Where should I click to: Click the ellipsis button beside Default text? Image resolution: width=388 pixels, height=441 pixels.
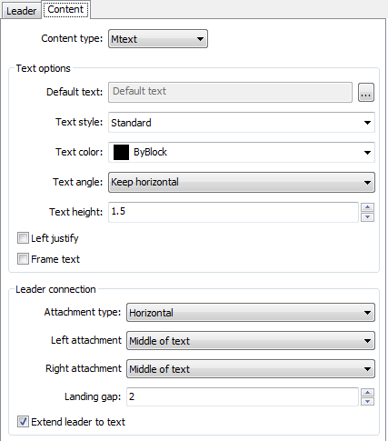[x=366, y=93]
